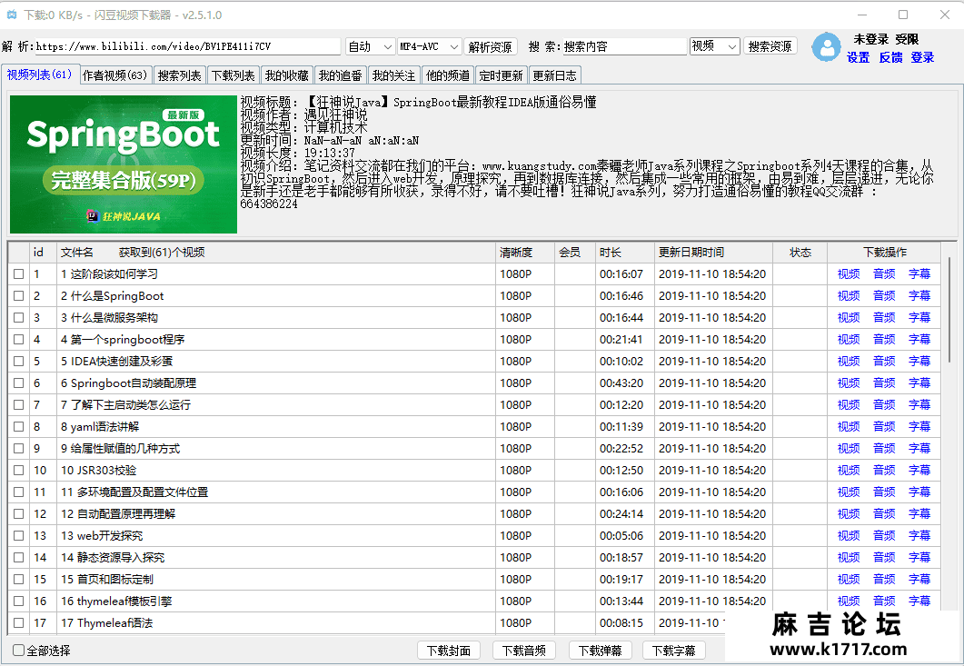The width and height of the screenshot is (964, 666).
Task: Click the 登录 link
Action: pyautogui.click(x=923, y=58)
